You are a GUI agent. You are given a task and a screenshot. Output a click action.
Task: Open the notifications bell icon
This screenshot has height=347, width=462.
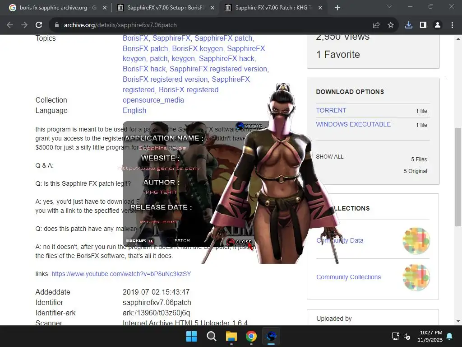pos(450,336)
